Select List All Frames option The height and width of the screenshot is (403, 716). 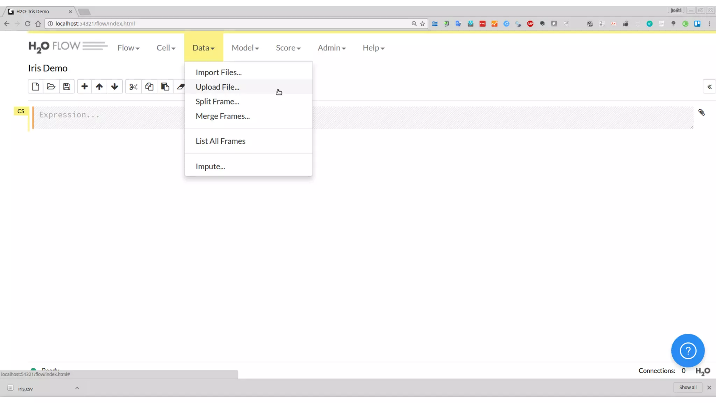click(220, 141)
